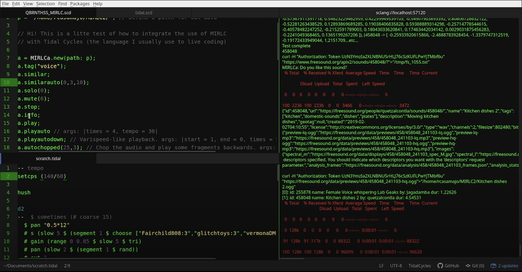Change the TidalCycles grammar selector

(x=419, y=265)
